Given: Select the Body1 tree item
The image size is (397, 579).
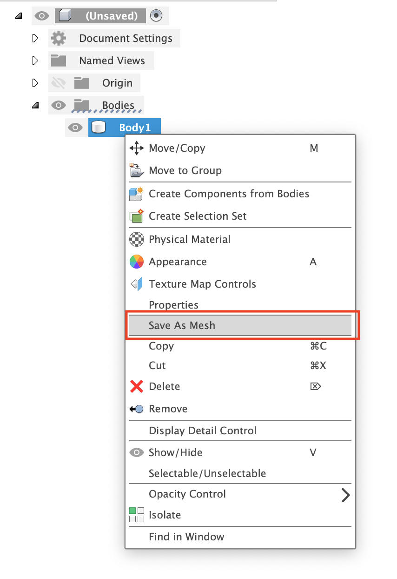Looking at the screenshot, I should click(x=135, y=127).
